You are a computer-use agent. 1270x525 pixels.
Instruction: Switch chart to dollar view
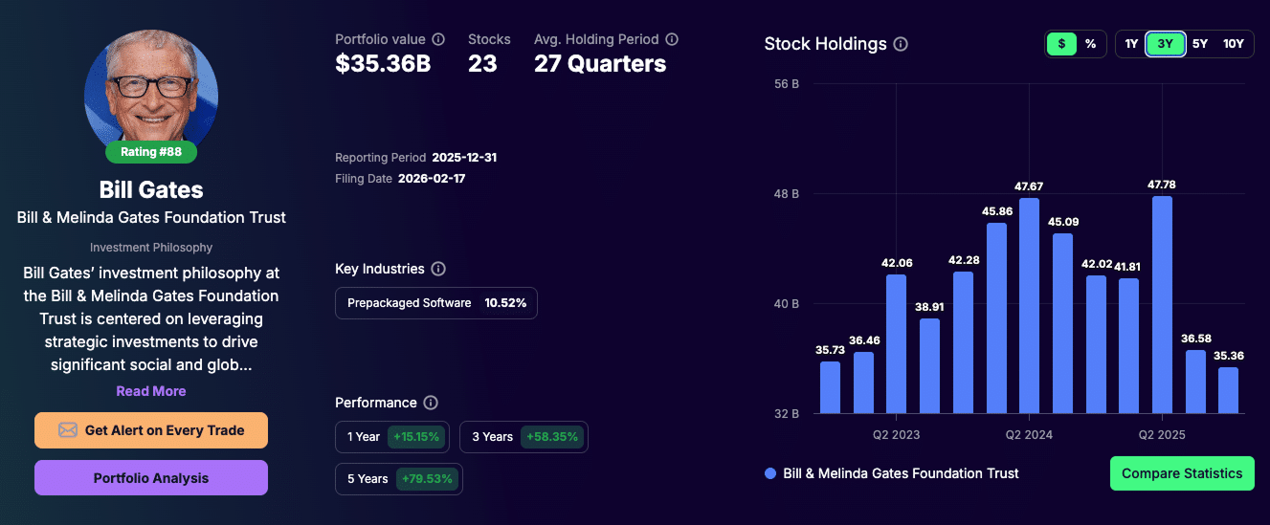tap(1061, 44)
